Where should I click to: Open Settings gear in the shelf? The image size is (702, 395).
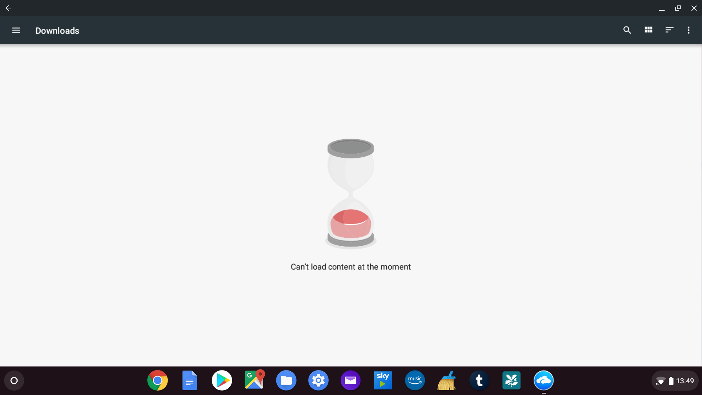point(318,380)
